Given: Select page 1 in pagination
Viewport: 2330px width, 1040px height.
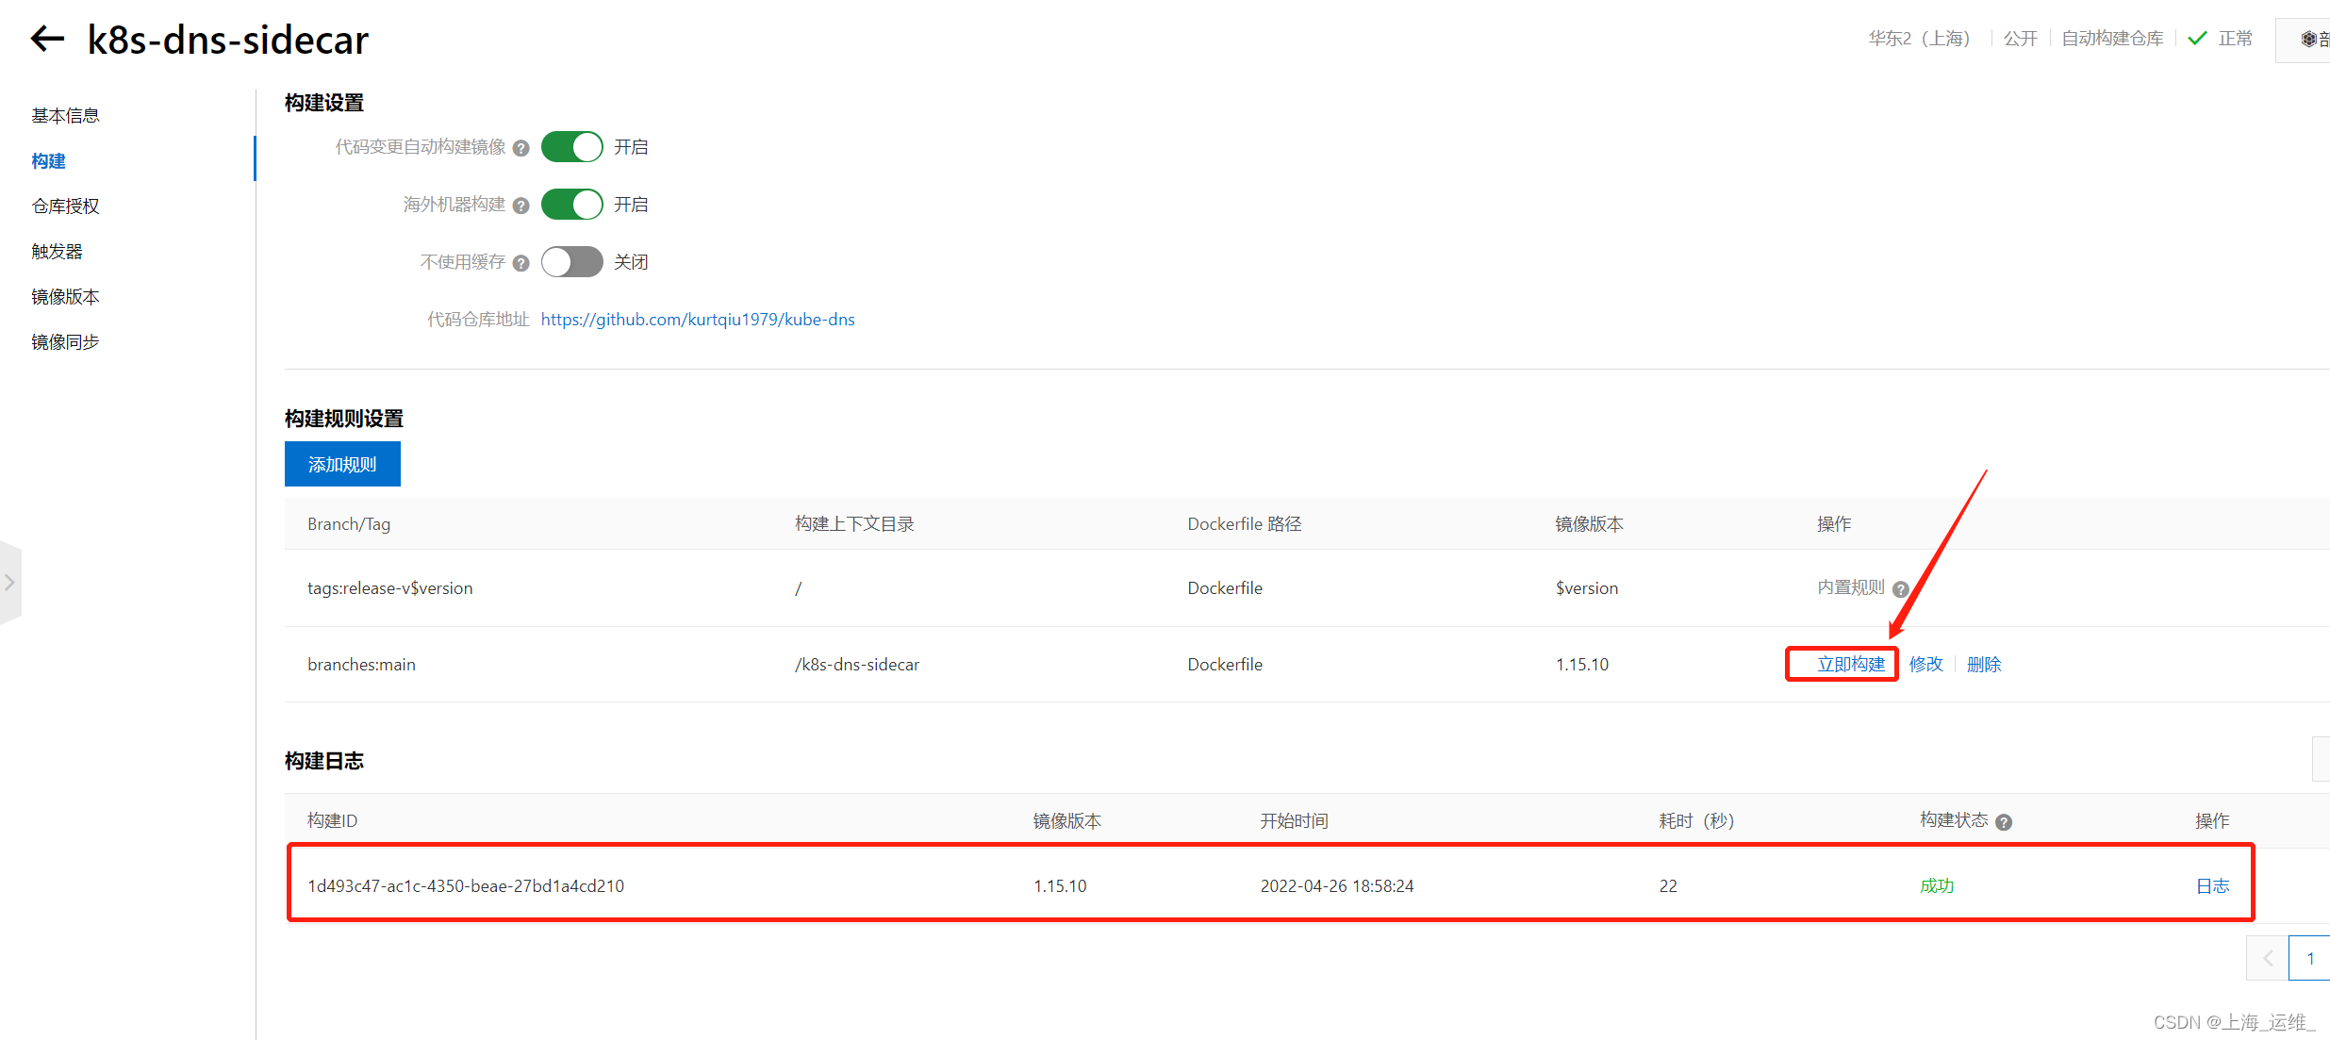Looking at the screenshot, I should (2310, 958).
